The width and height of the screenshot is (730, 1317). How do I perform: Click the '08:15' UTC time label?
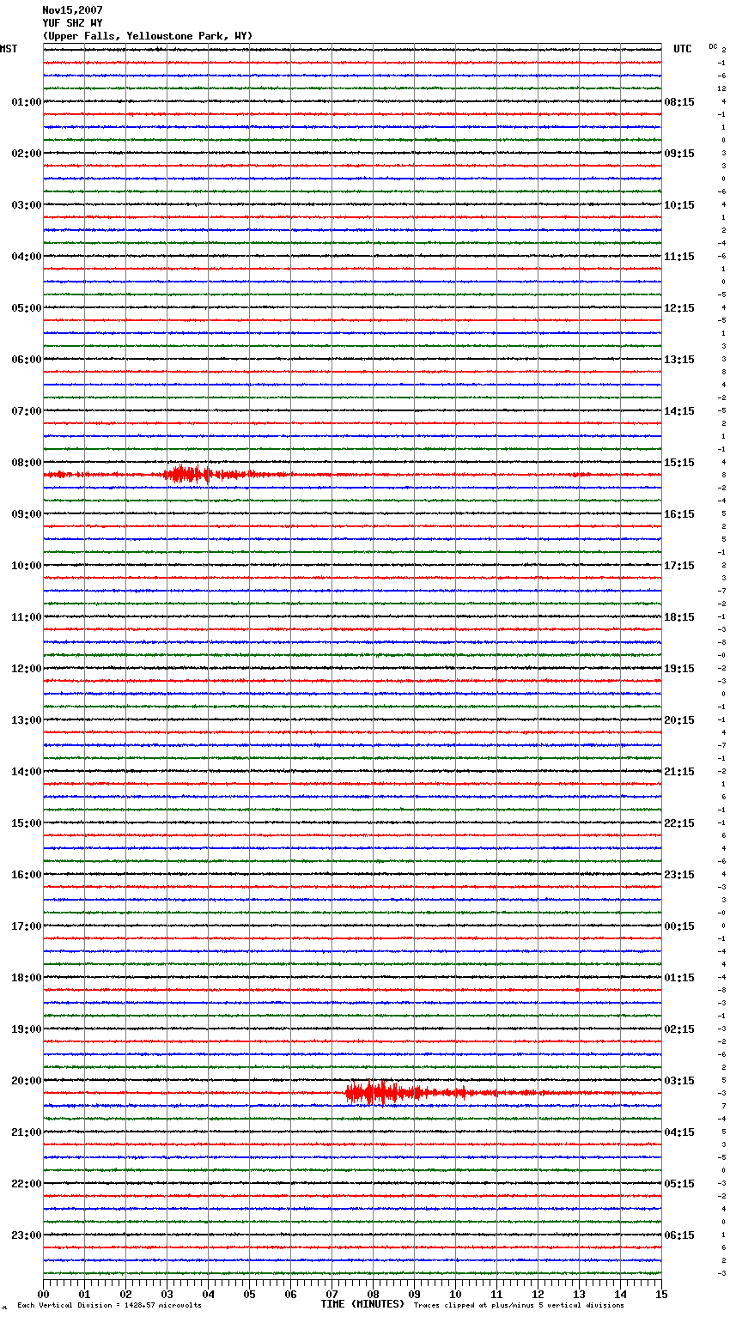(x=679, y=102)
